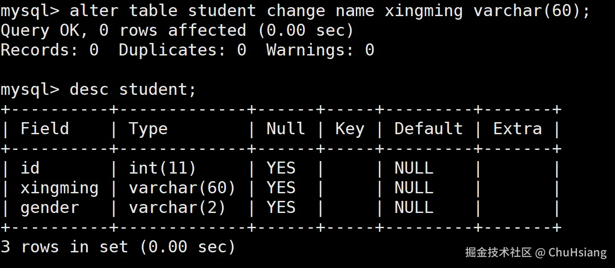Click the 'desc student;' command

[x=133, y=89]
